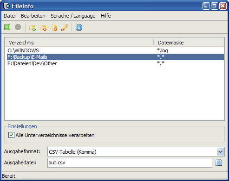Click the CSV-Tabelle (Komma) combo box text
Screen dimensions: 229x181
(72, 152)
